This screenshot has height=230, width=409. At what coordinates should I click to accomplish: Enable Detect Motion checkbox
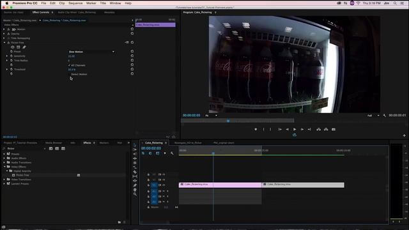click(x=69, y=74)
